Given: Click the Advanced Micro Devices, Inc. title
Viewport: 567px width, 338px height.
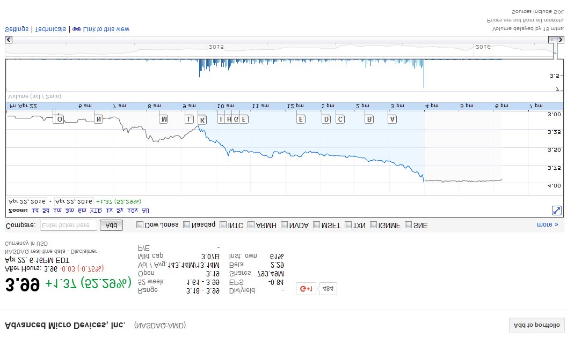Looking at the screenshot, I should [65, 325].
